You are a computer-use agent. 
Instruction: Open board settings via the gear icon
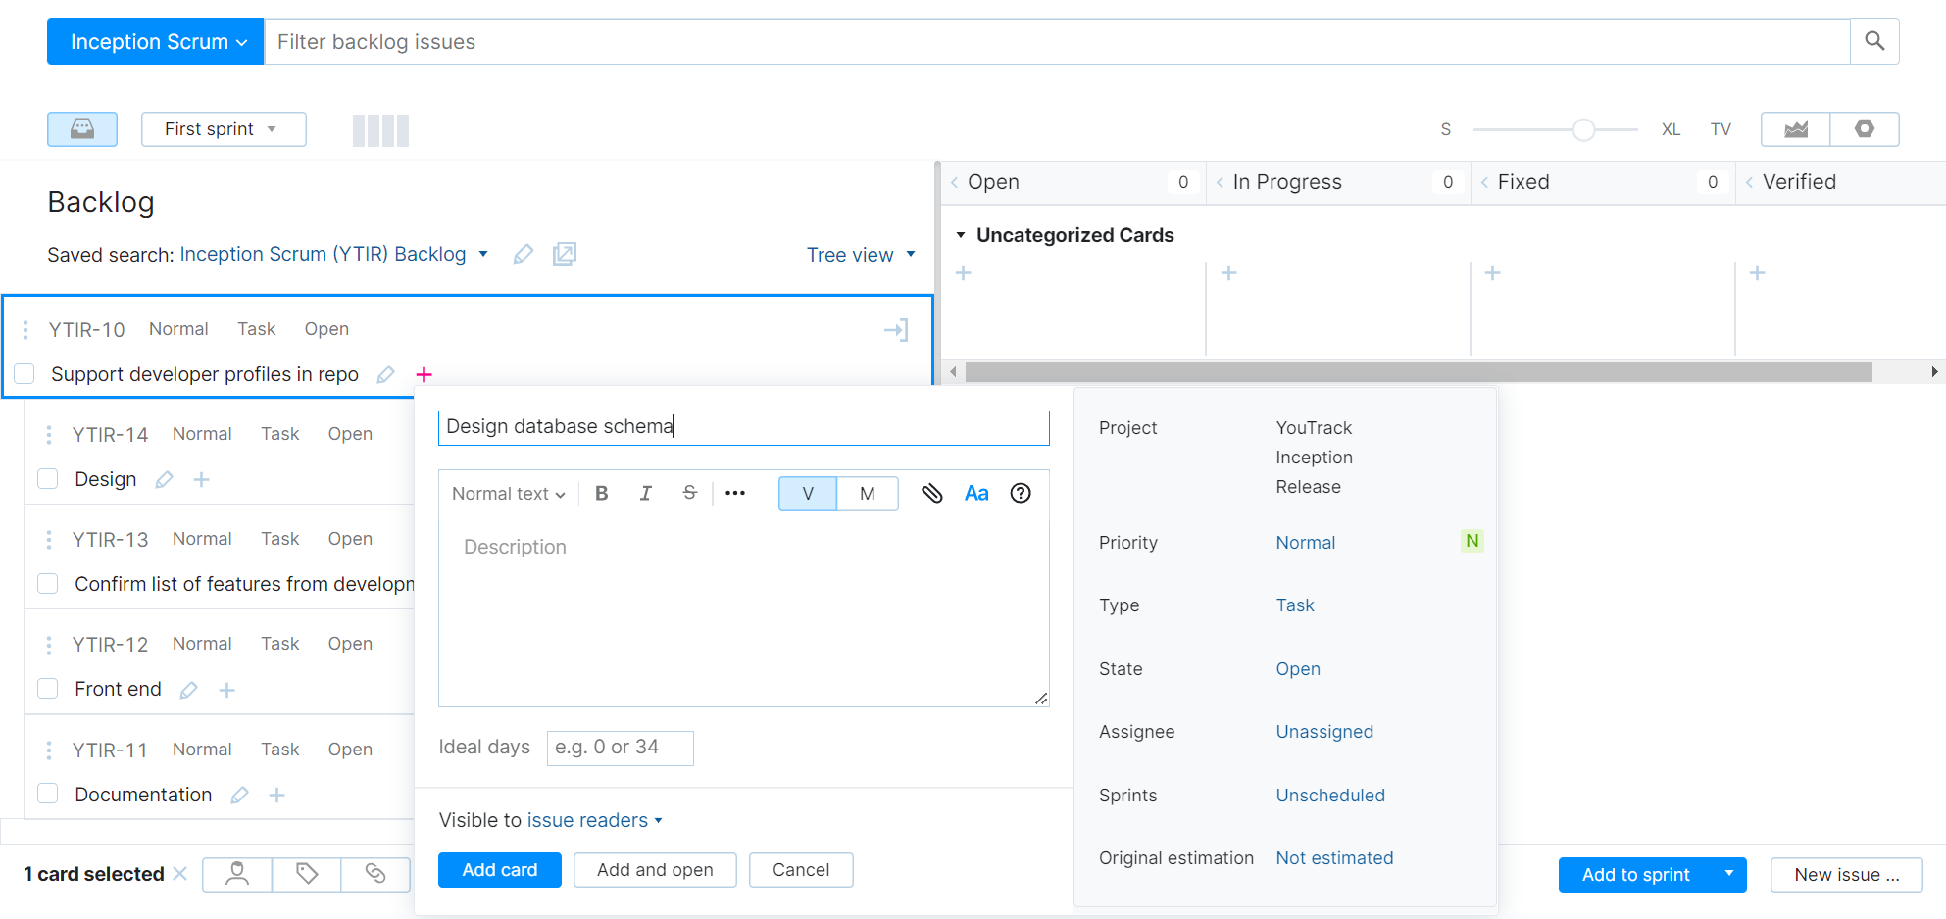(1864, 128)
